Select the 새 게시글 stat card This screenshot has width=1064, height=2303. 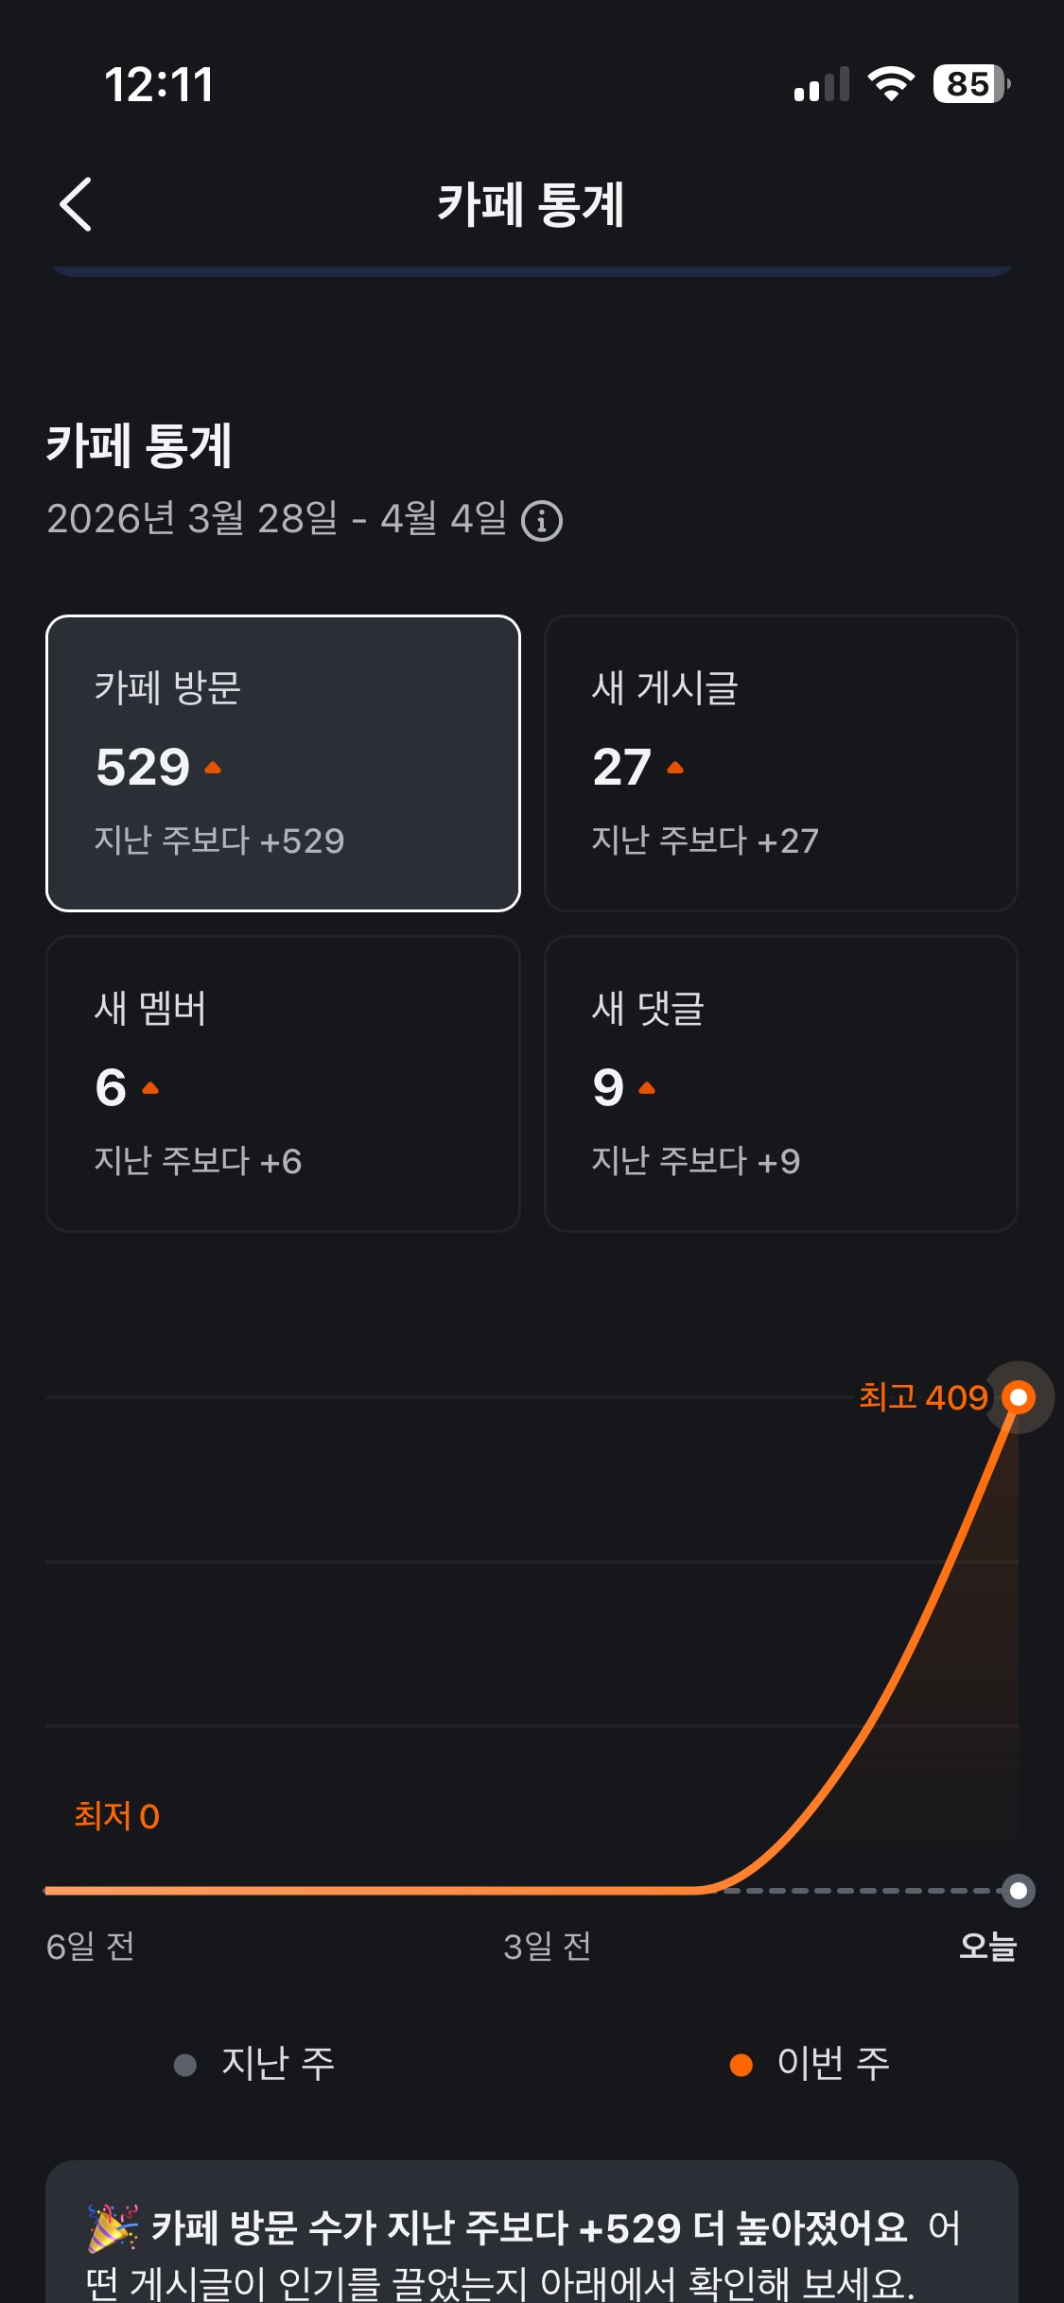pos(780,763)
